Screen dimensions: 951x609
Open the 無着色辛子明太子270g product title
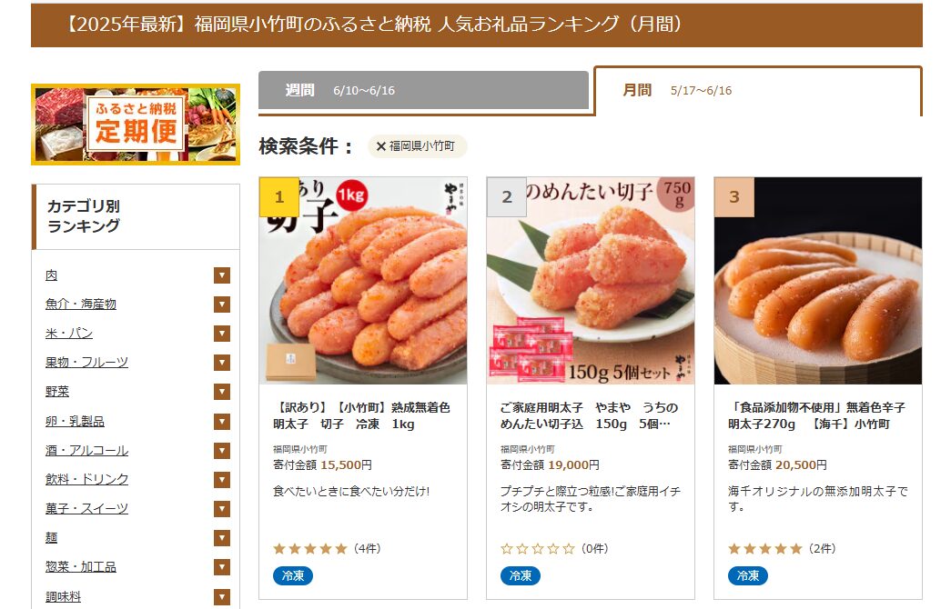(817, 415)
